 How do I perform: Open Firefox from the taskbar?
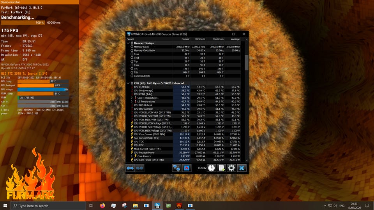pyautogui.click(x=102, y=206)
